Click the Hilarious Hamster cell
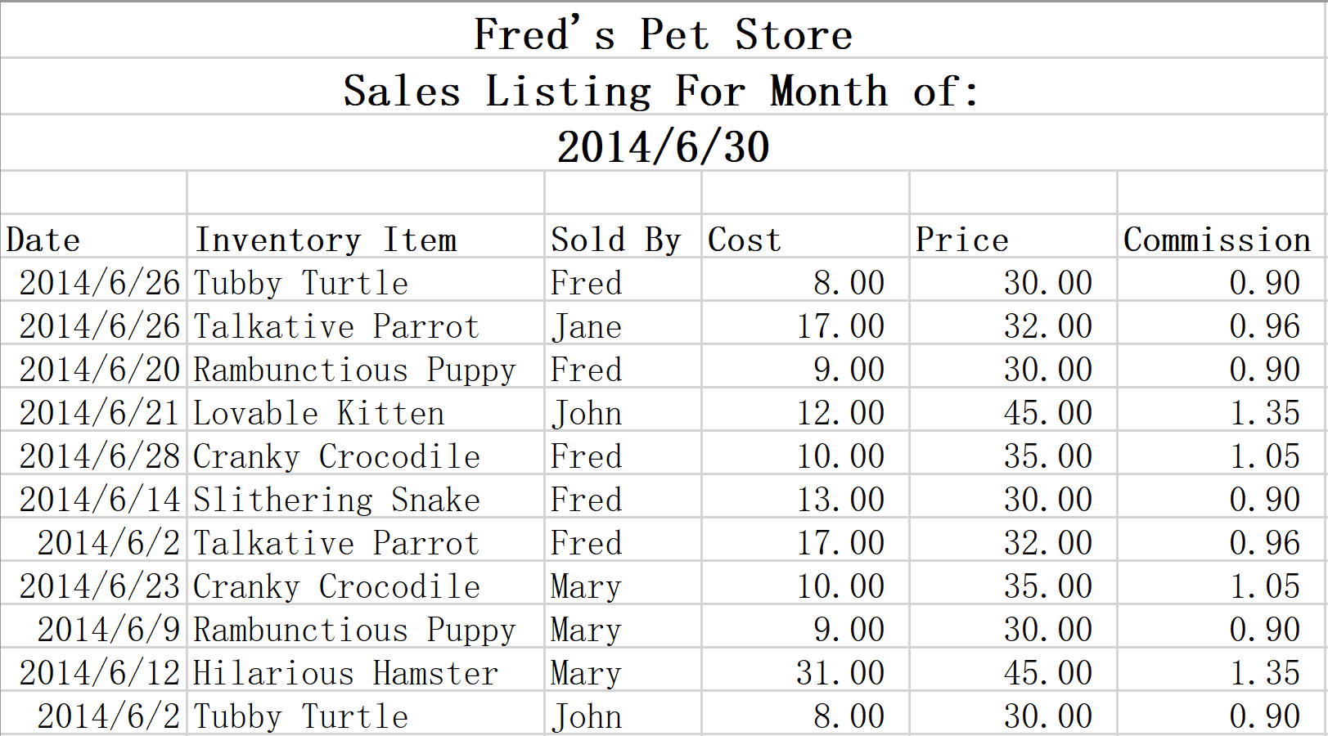1328x736 pixels. click(366, 670)
